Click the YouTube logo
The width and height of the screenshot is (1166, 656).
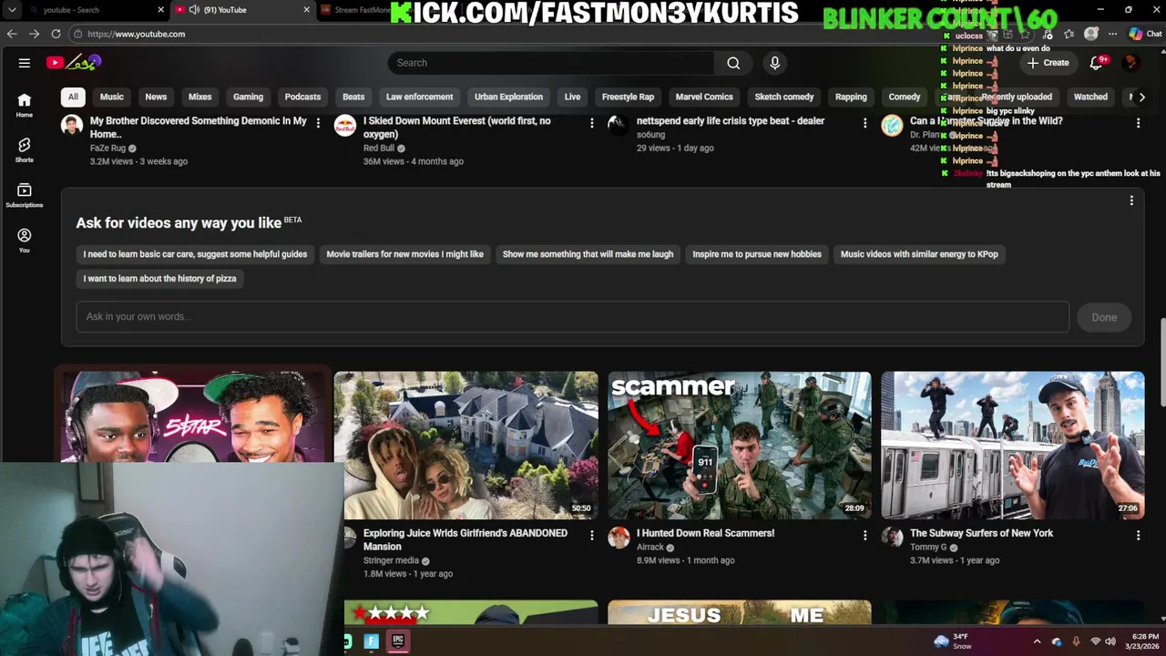(73, 63)
